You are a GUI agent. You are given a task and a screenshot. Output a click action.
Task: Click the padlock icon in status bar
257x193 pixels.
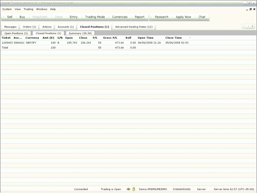[134, 189]
